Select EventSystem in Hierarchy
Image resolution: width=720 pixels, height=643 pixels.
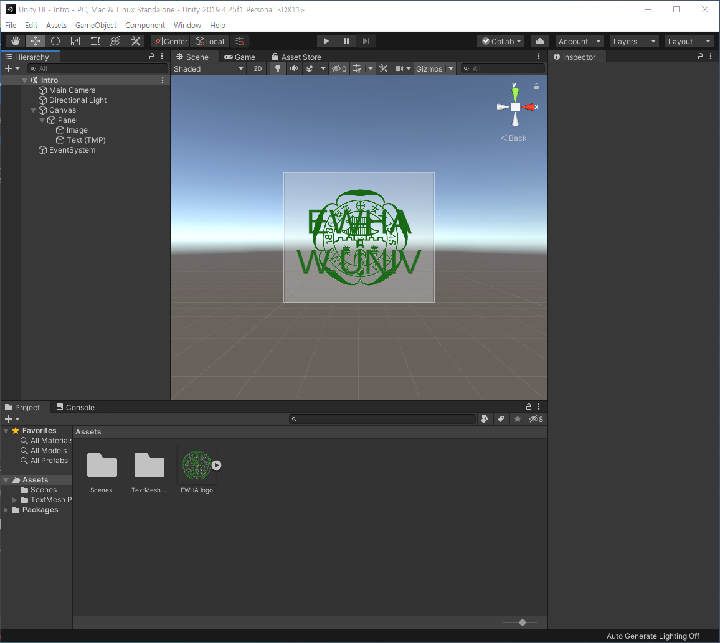coord(72,151)
